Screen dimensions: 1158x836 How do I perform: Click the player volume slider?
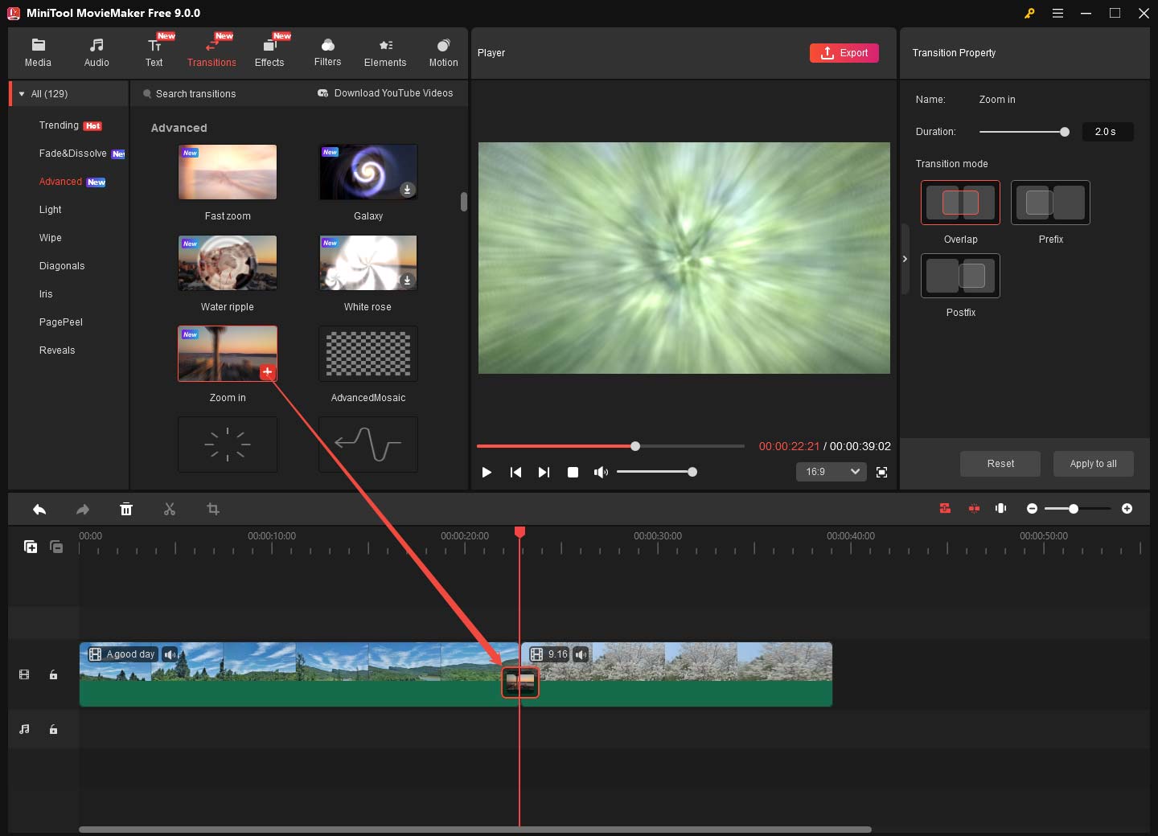pyautogui.click(x=655, y=472)
